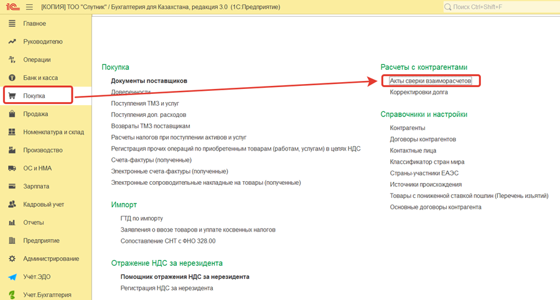Open Поступления ТМЗ и услуг
Image resolution: width=560 pixels, height=300 pixels.
tap(144, 103)
